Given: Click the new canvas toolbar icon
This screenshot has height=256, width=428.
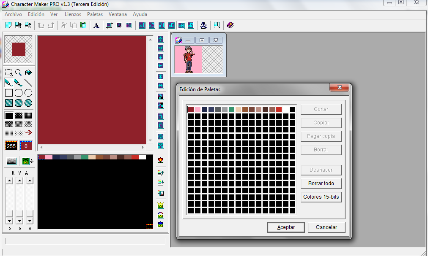Looking at the screenshot, I should tap(8, 25).
